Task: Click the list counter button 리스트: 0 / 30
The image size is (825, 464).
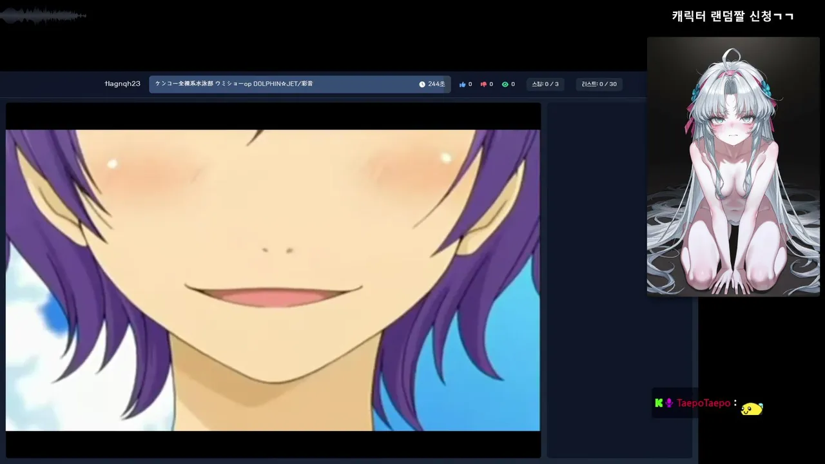Action: coord(599,84)
